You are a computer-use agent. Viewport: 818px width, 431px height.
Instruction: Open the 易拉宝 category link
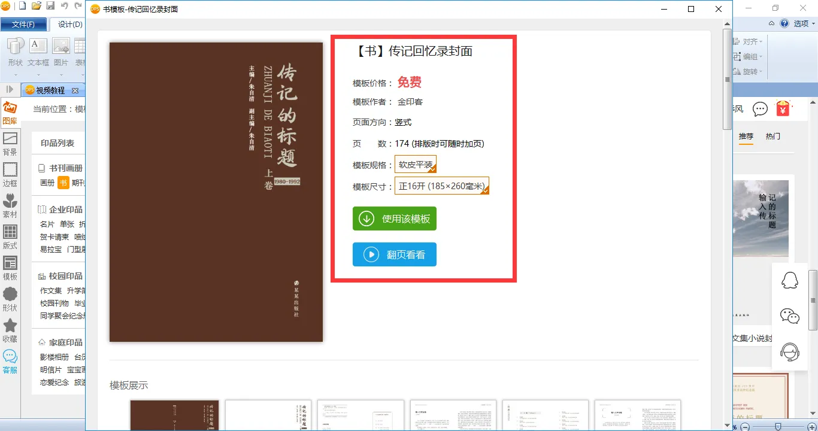[x=51, y=250]
